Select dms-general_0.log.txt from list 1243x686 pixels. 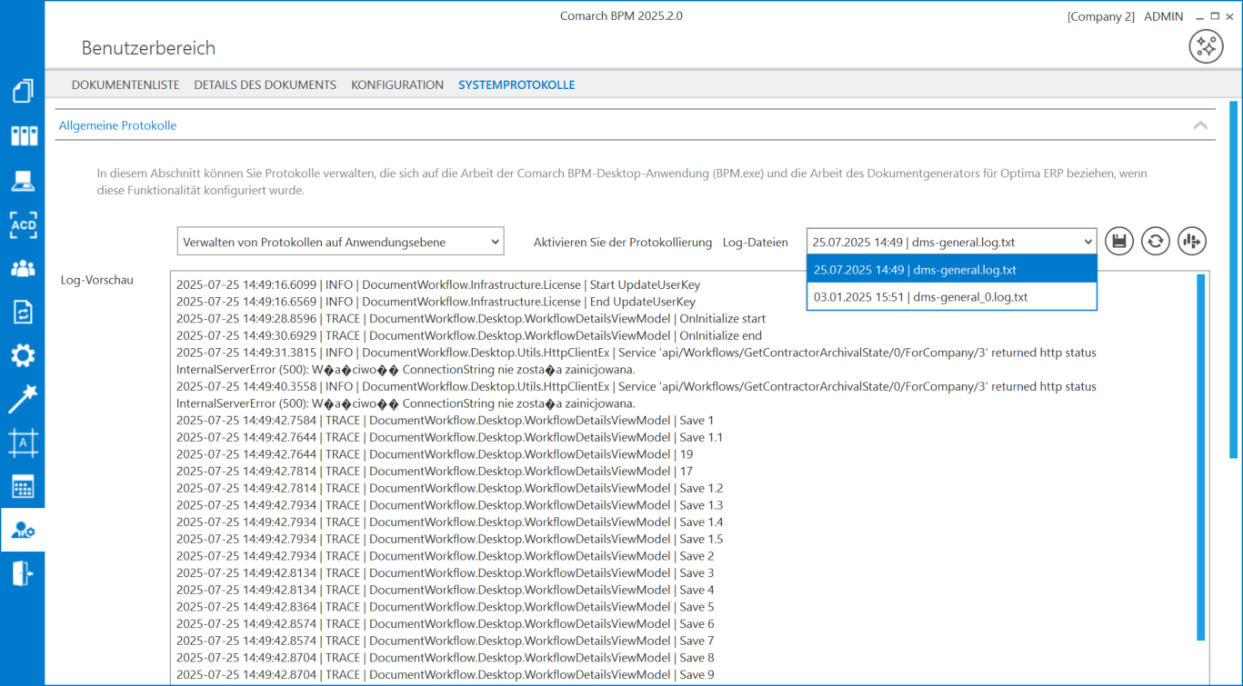pyautogui.click(x=951, y=297)
